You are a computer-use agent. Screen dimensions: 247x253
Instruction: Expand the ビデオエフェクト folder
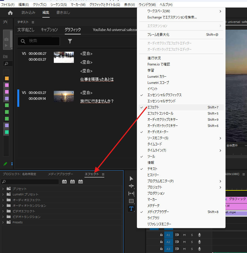coord(3,211)
